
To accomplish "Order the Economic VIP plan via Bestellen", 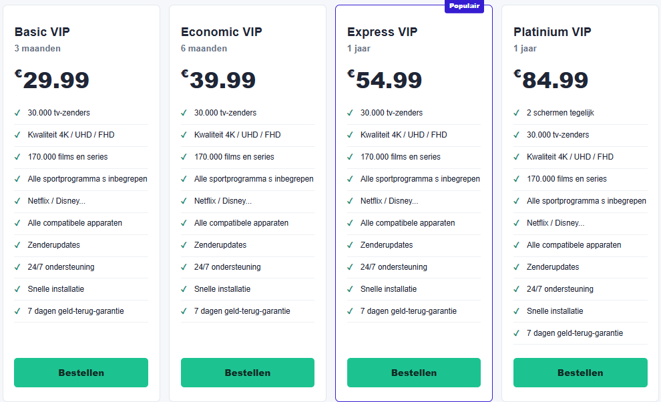I will click(x=248, y=373).
